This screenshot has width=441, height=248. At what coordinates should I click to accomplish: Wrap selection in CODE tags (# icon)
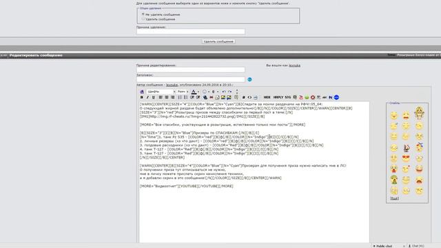[x=243, y=97]
